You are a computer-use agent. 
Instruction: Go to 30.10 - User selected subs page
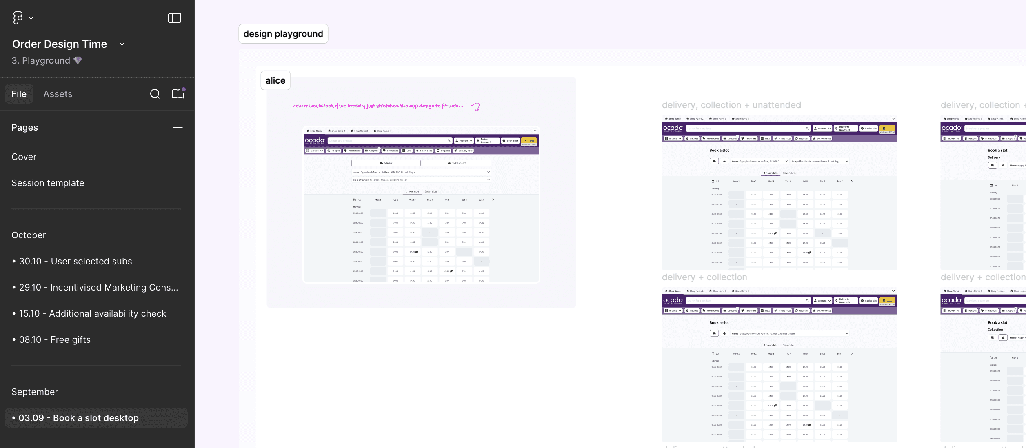click(x=76, y=261)
